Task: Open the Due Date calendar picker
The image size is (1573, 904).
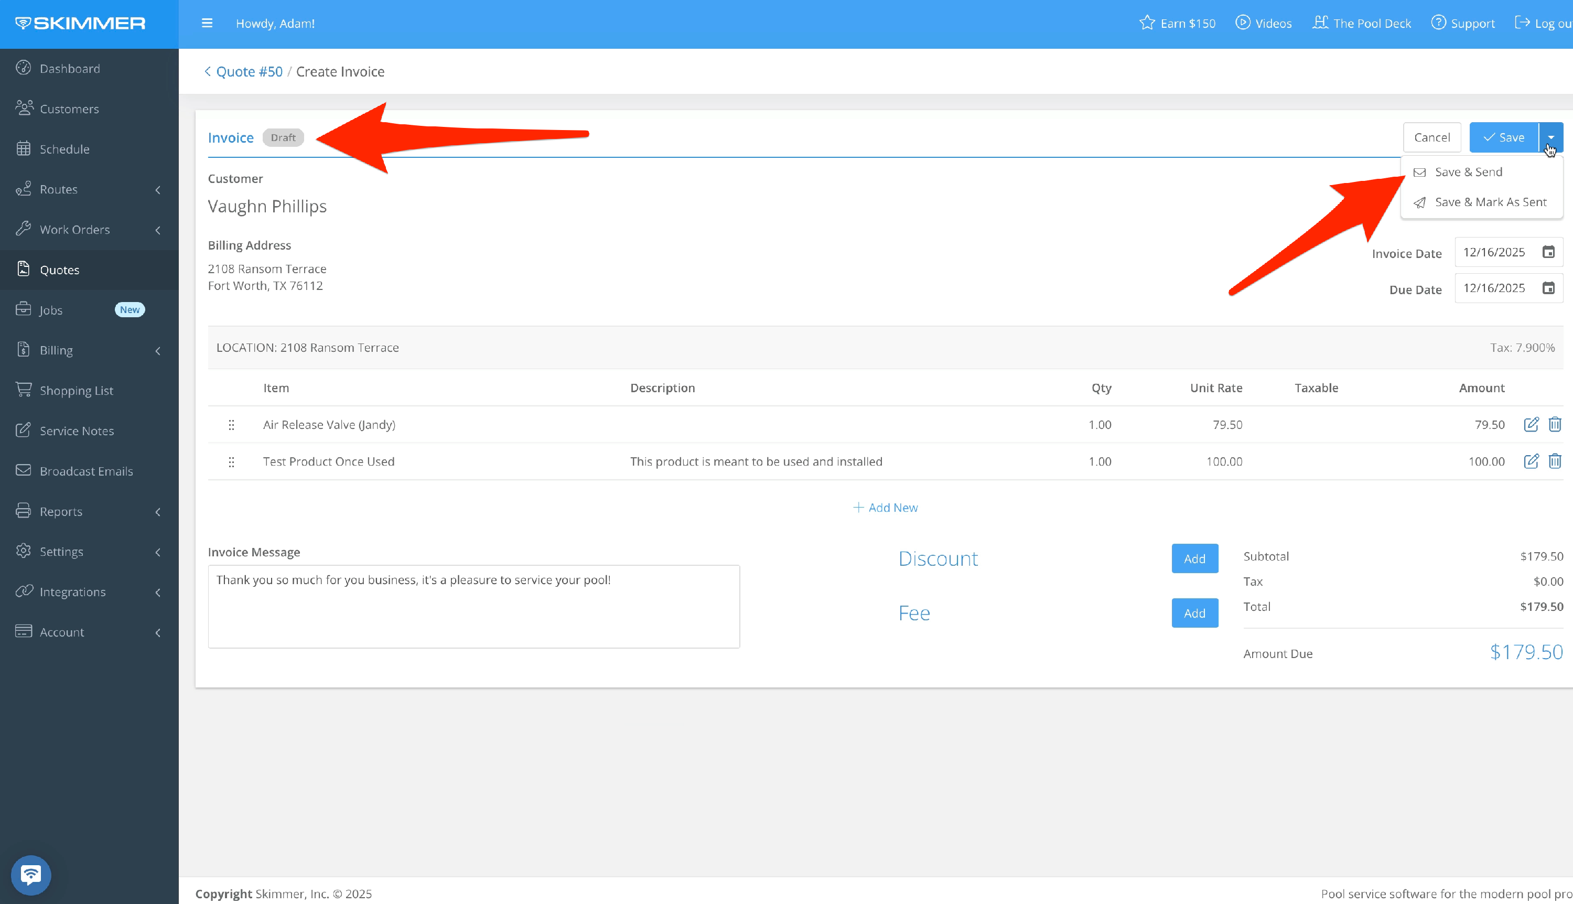Action: tap(1548, 288)
